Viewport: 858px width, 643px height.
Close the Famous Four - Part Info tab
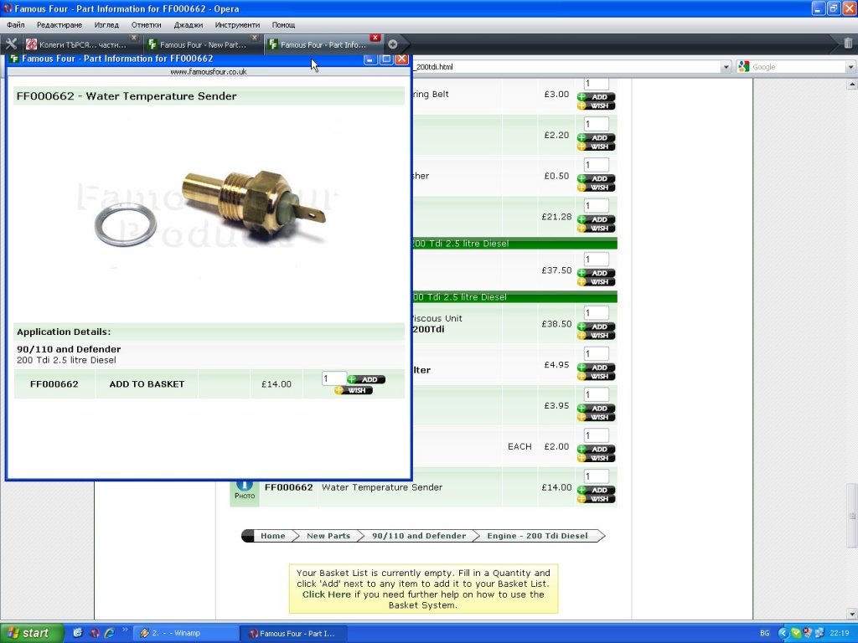(x=375, y=38)
